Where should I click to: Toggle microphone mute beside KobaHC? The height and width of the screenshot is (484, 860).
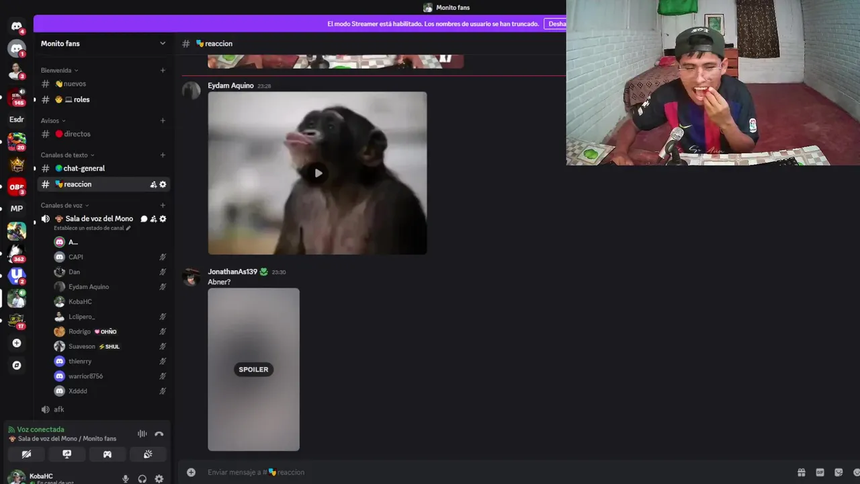tap(125, 479)
